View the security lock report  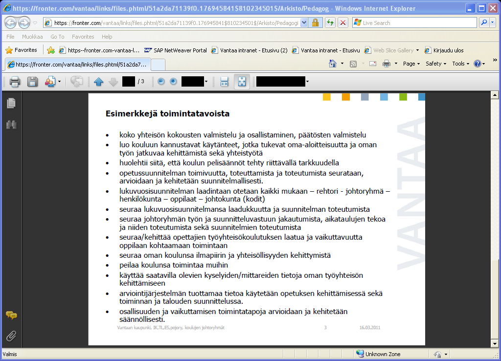click(x=316, y=23)
